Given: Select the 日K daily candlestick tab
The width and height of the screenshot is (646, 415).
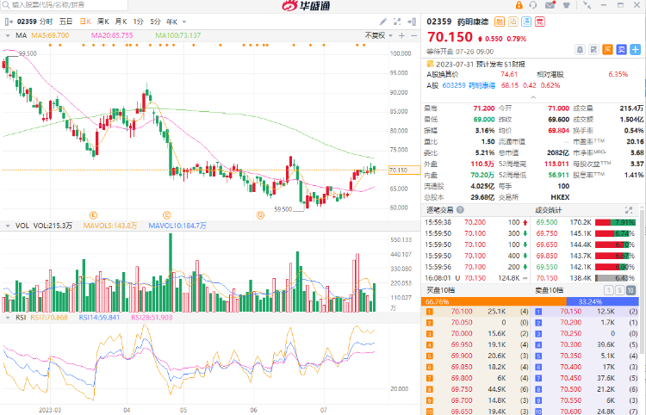Looking at the screenshot, I should (85, 22).
